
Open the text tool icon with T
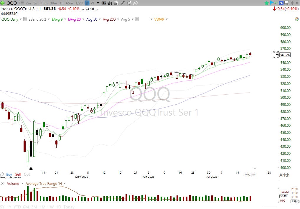tap(104, 3)
